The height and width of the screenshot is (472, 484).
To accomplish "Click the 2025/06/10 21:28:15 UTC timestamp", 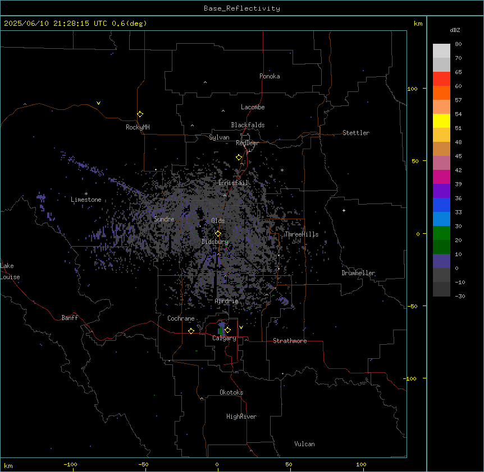I will pos(56,24).
